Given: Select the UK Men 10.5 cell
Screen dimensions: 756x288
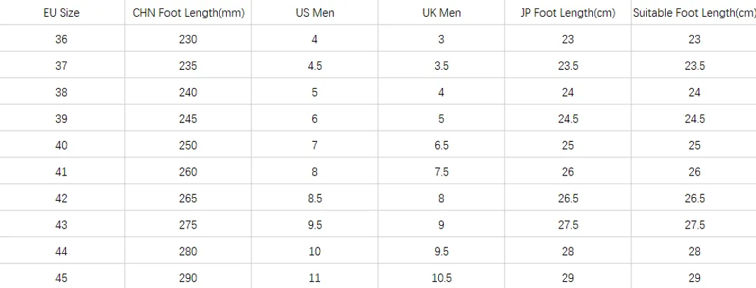Looking at the screenshot, I should [x=441, y=277].
